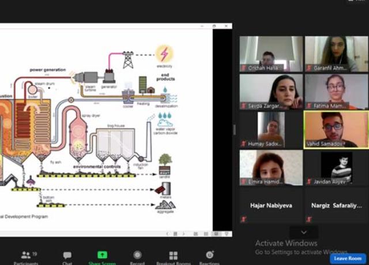Click slideshow view button in presentation status bar
The width and height of the screenshot is (369, 265).
[227, 234]
